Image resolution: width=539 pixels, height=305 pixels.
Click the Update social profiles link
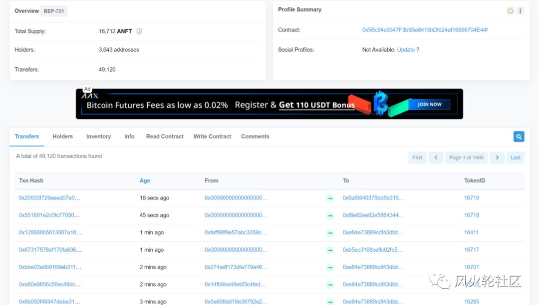[x=406, y=50]
